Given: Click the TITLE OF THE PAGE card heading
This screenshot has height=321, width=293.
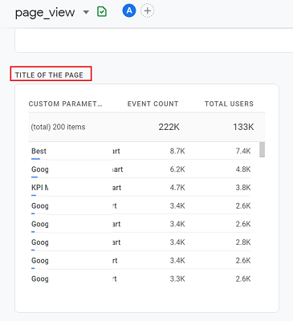Looking at the screenshot, I should click(x=49, y=75).
